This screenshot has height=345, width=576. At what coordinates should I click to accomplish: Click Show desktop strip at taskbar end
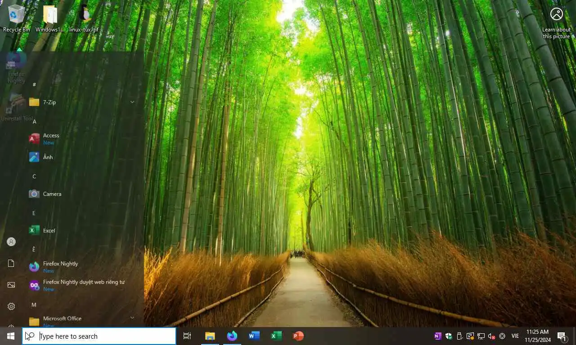coord(575,336)
